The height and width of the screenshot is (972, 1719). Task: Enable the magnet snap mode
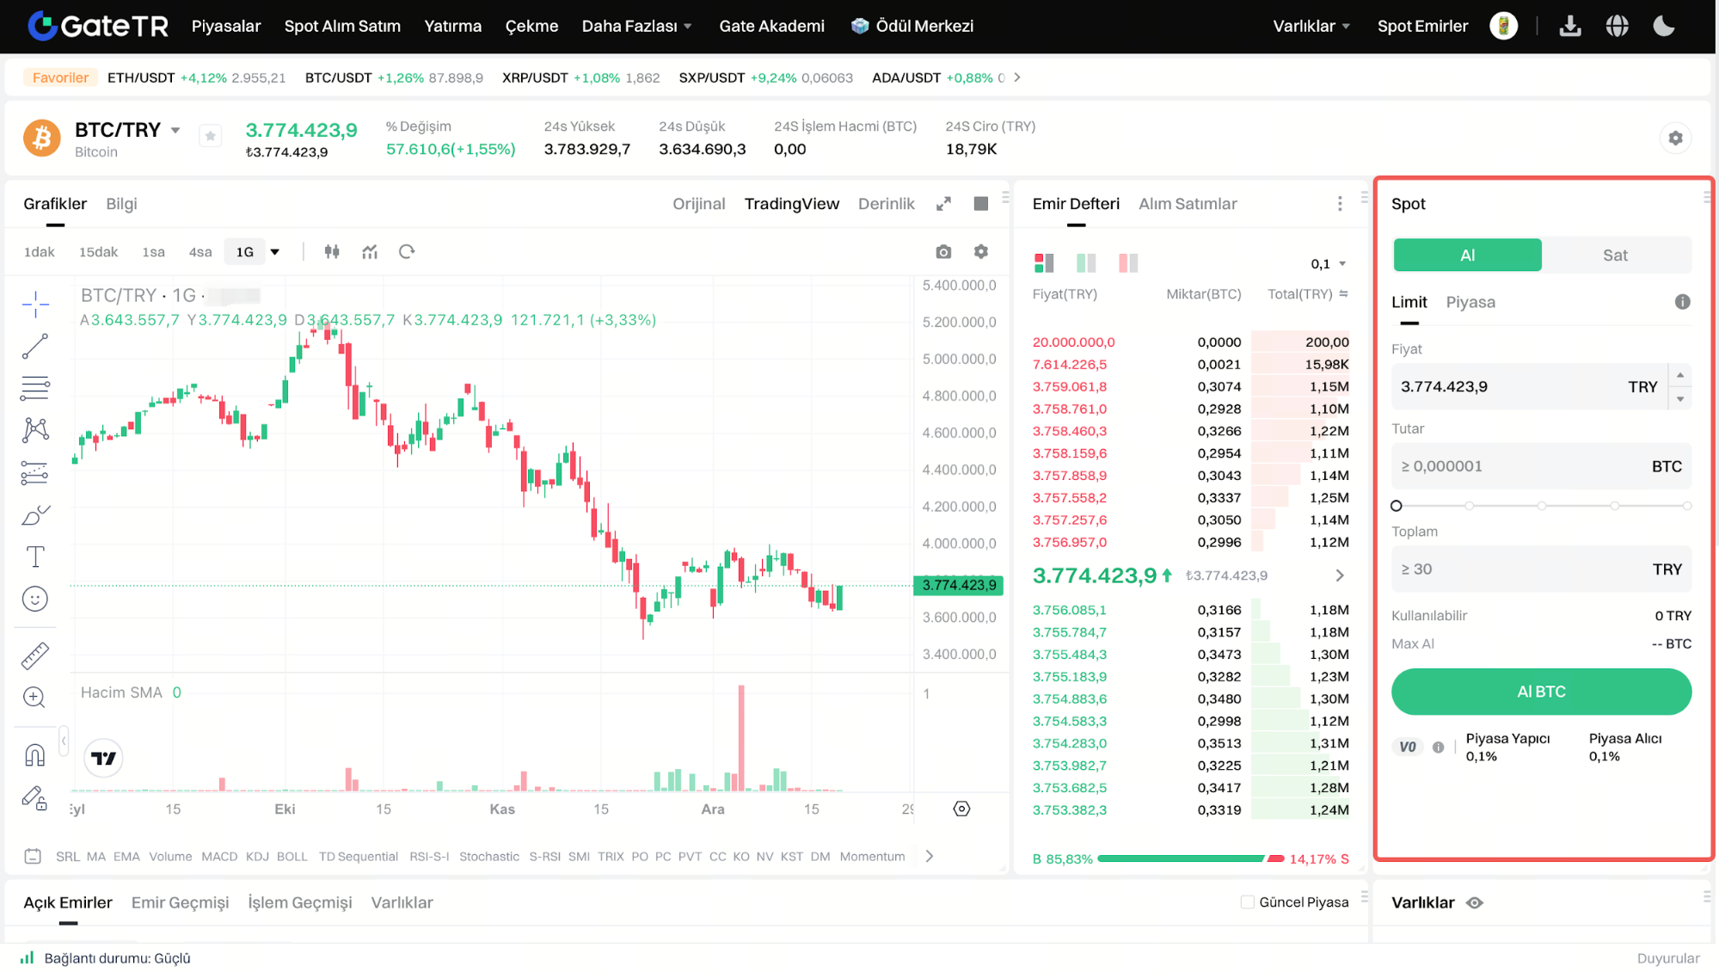pyautogui.click(x=34, y=755)
